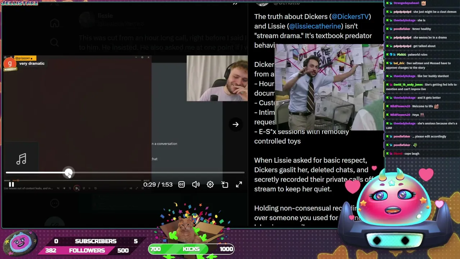Click the laughing streamer webcam thumbnail

tap(217, 78)
